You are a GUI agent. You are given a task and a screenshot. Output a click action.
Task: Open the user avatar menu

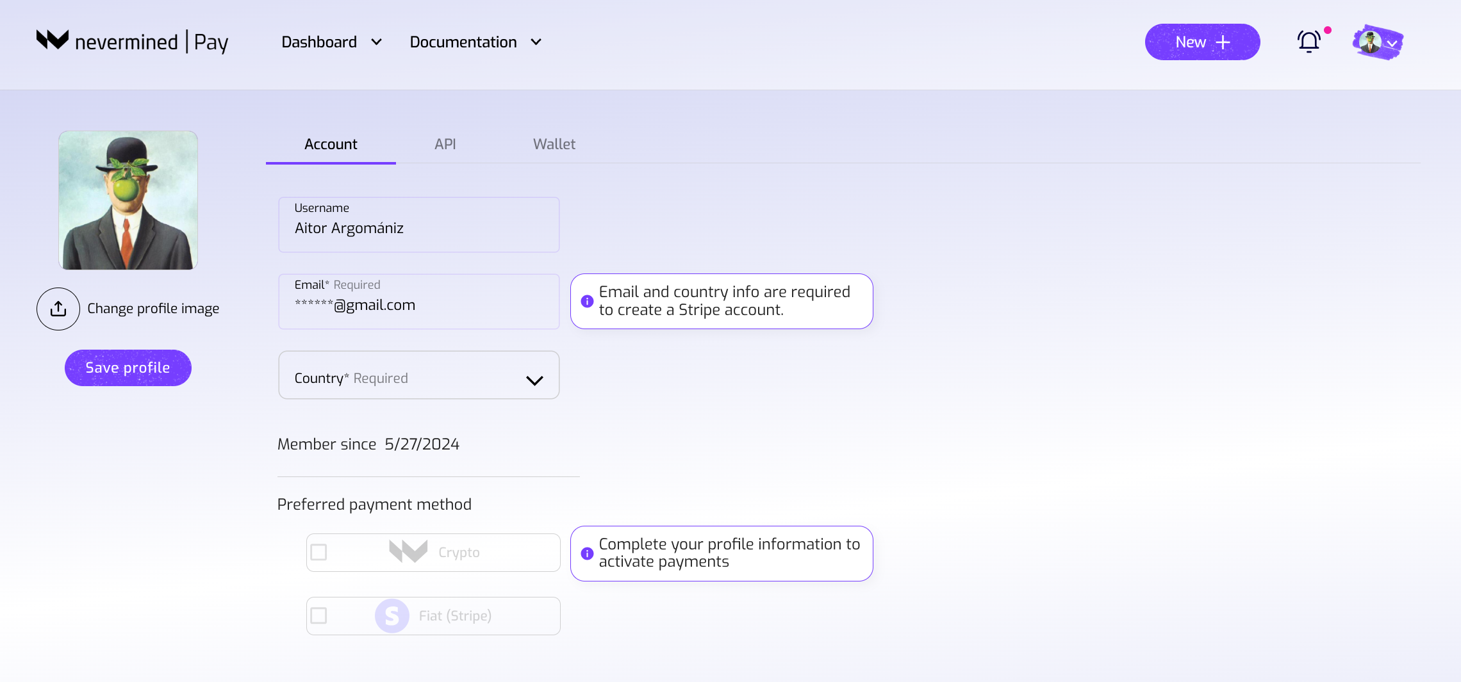[x=1378, y=42]
